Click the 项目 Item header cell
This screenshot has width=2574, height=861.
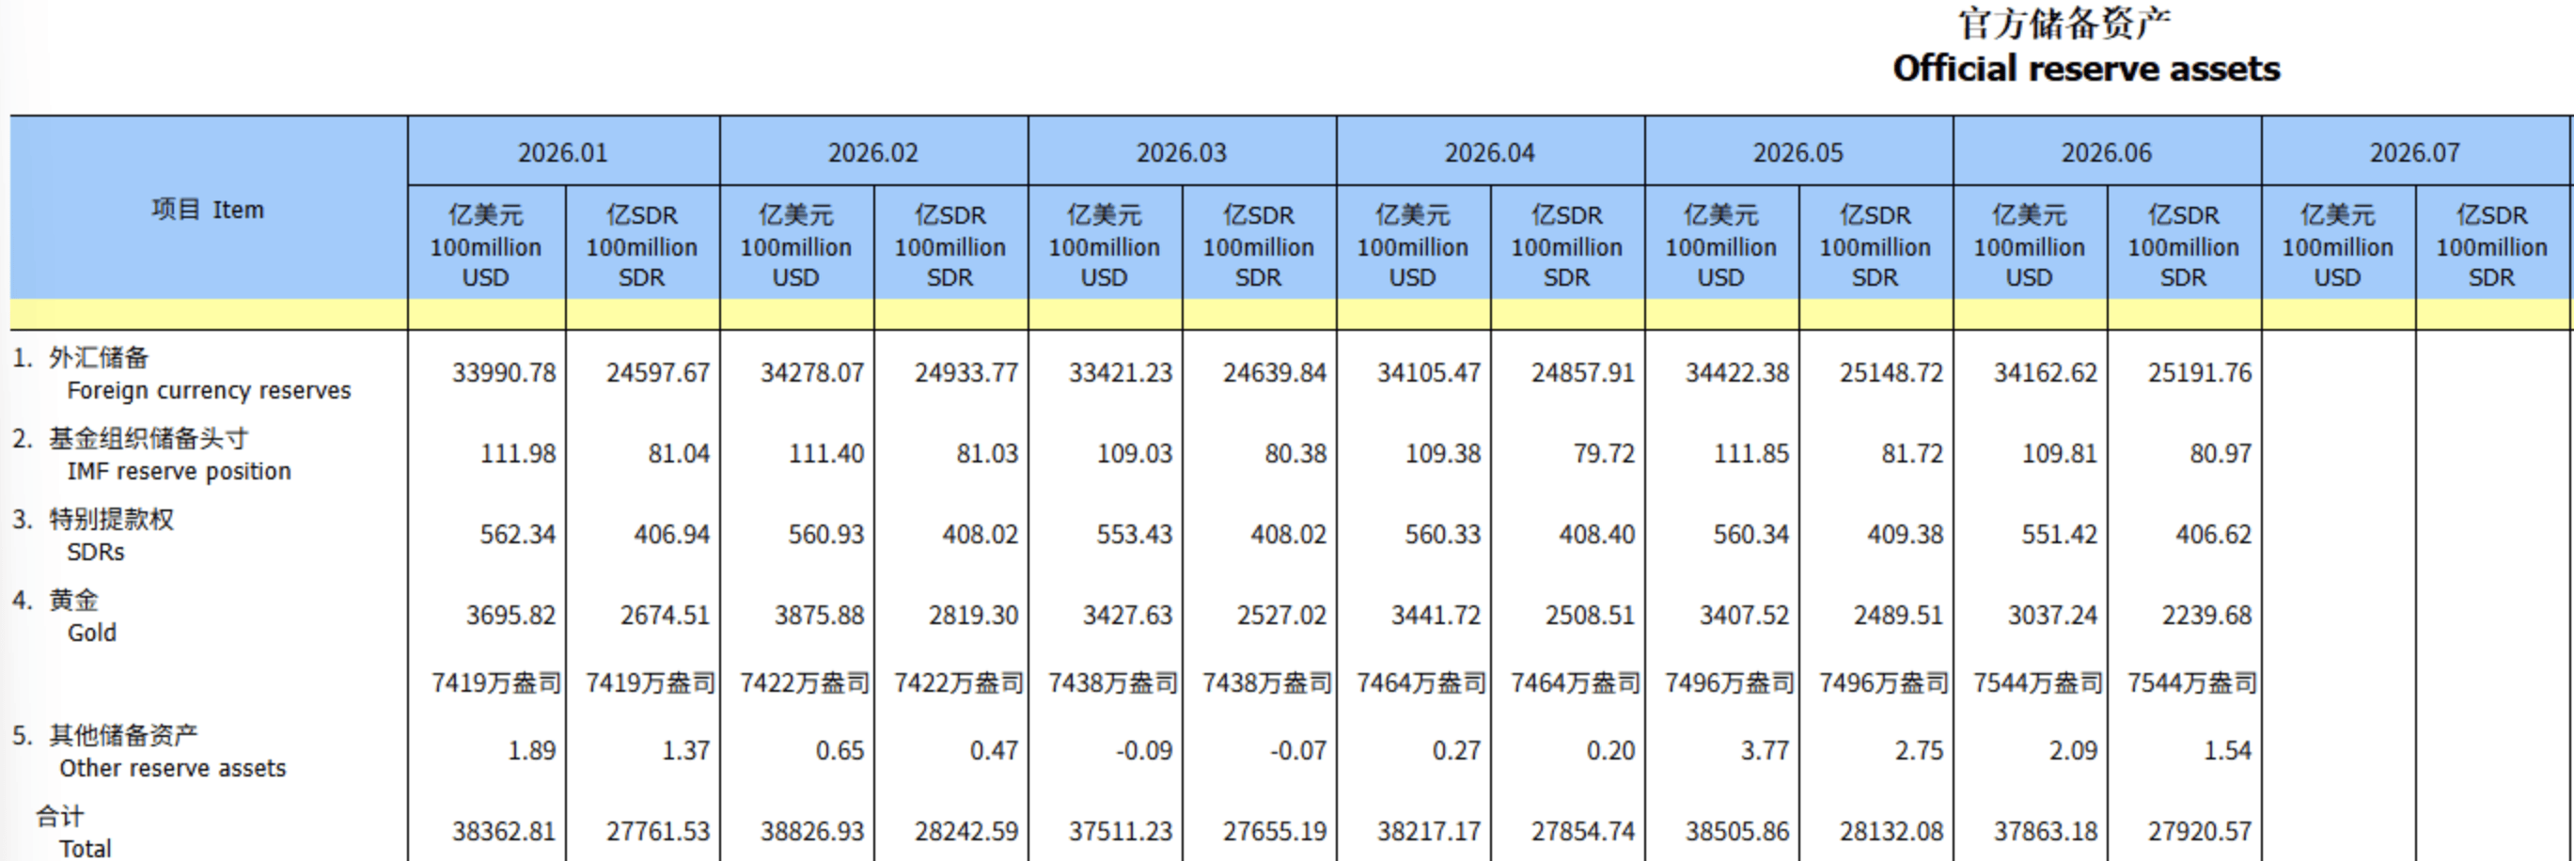[209, 209]
